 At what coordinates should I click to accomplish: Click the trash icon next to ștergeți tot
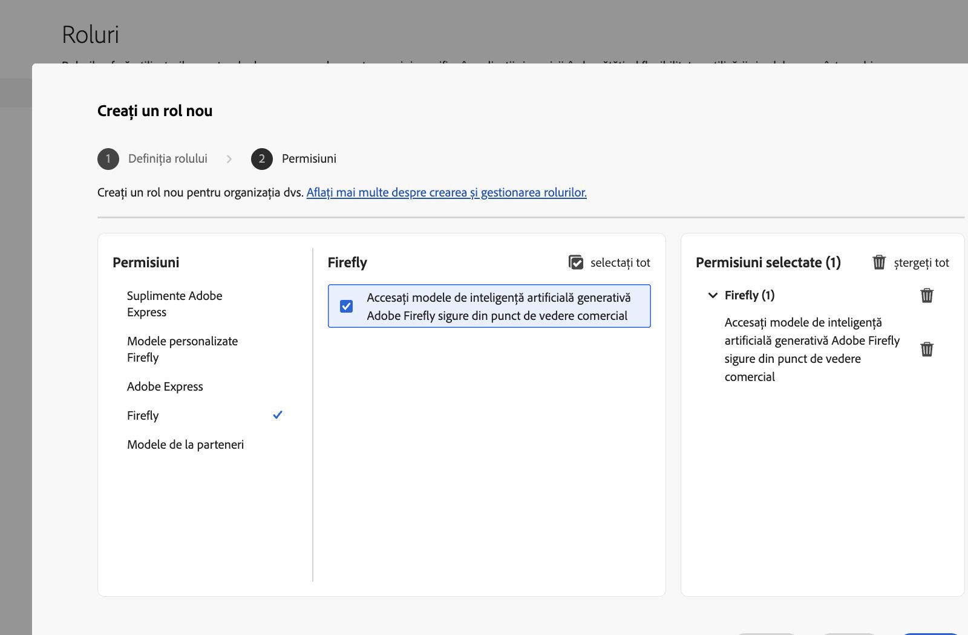click(878, 262)
